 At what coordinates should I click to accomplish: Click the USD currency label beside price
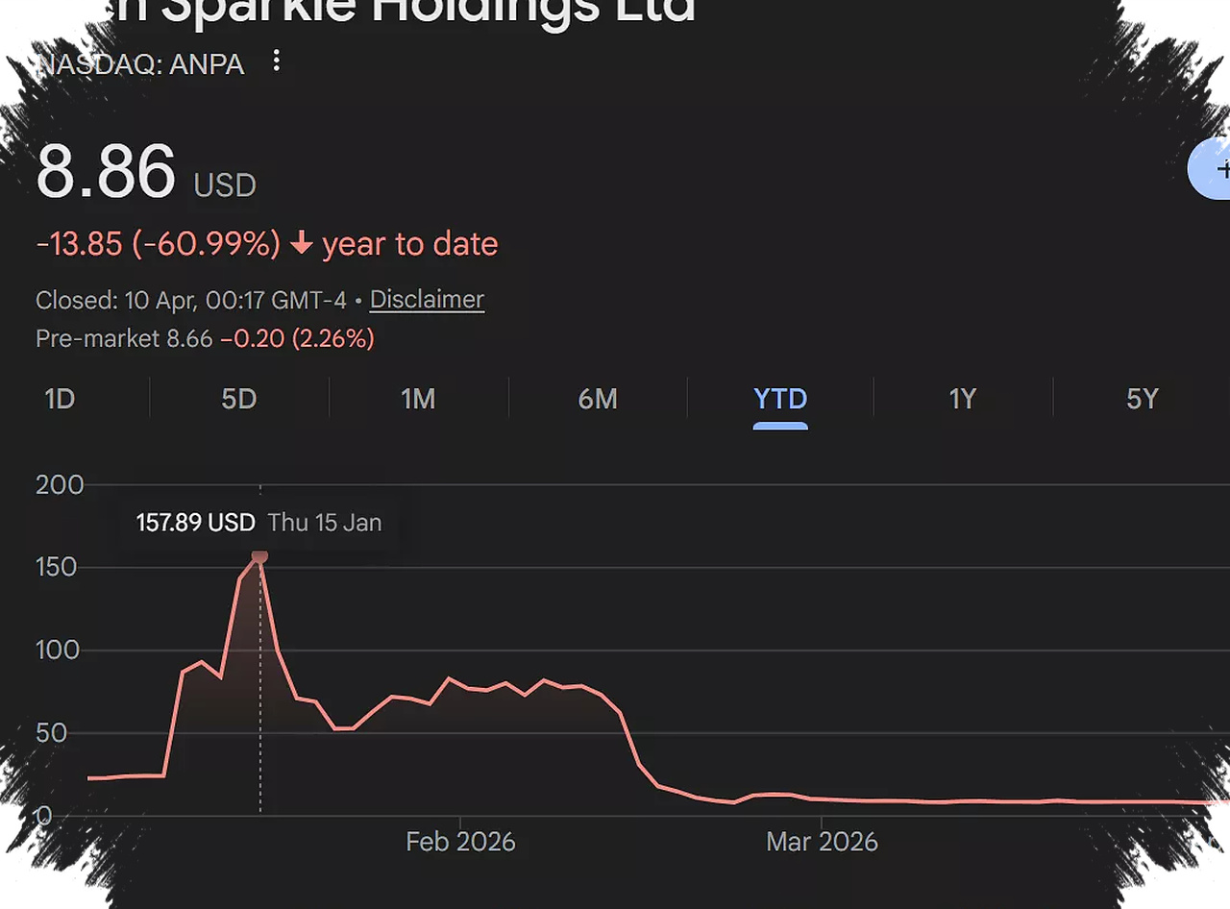pos(225,185)
